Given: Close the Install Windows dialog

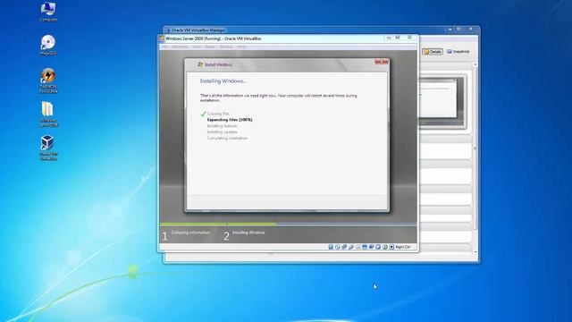Looking at the screenshot, I should tap(382, 62).
